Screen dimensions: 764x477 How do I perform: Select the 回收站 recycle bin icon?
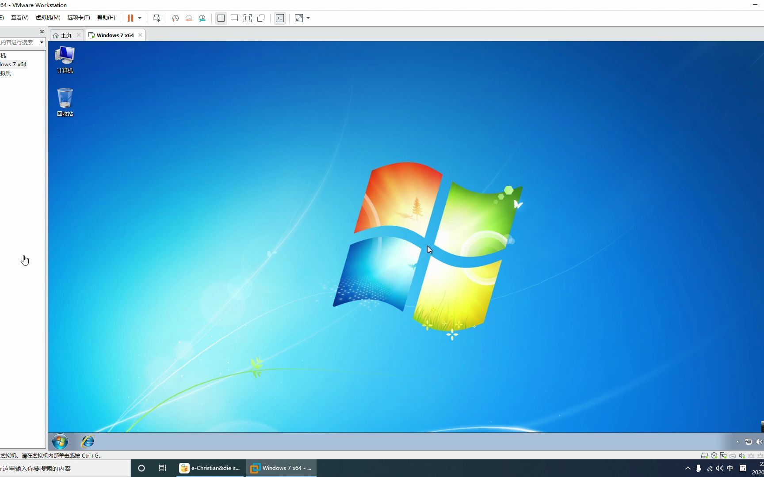65,102
